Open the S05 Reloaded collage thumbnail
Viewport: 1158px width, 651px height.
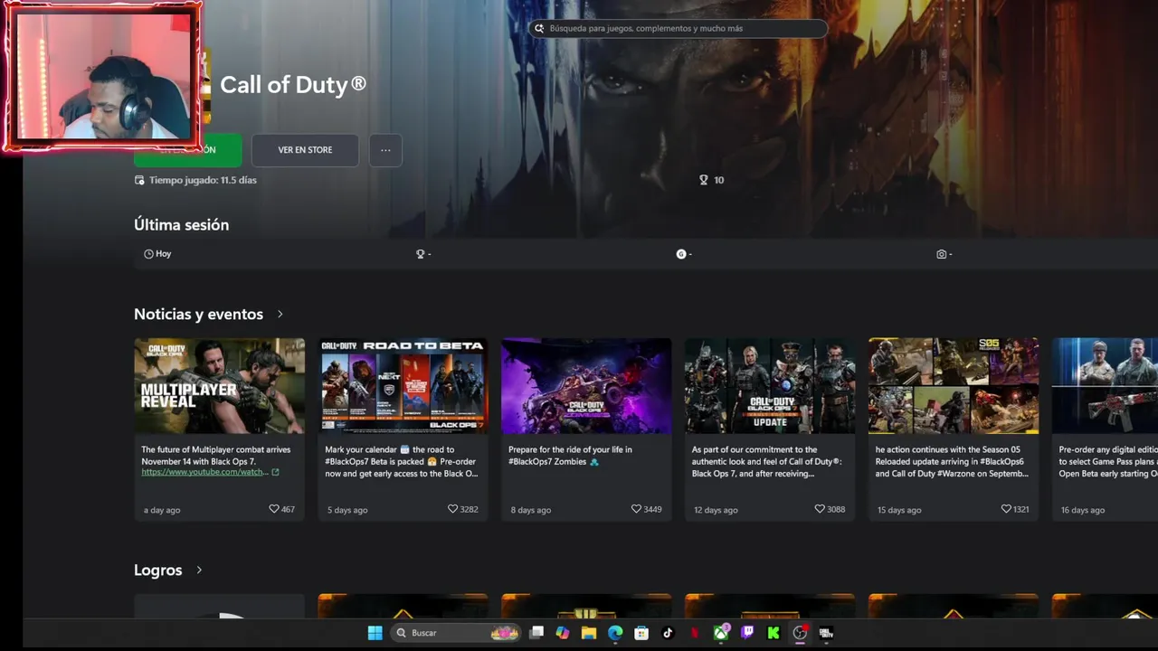pyautogui.click(x=954, y=386)
